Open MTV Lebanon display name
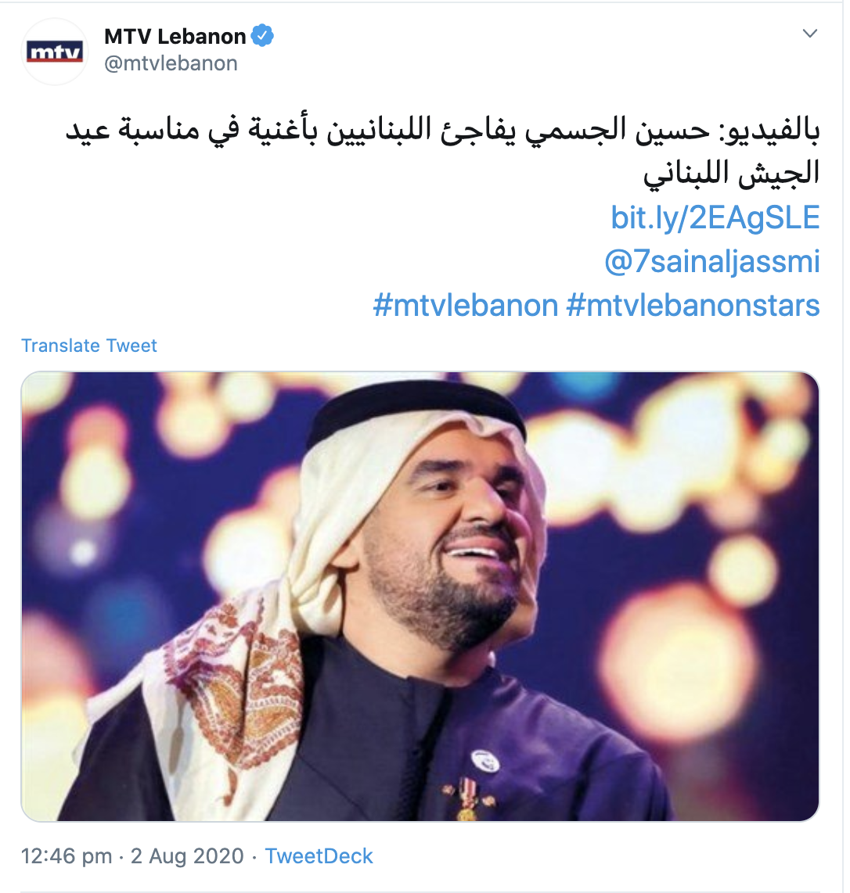850x893 pixels. pos(175,37)
